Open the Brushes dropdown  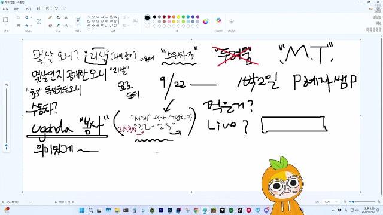click(x=78, y=21)
